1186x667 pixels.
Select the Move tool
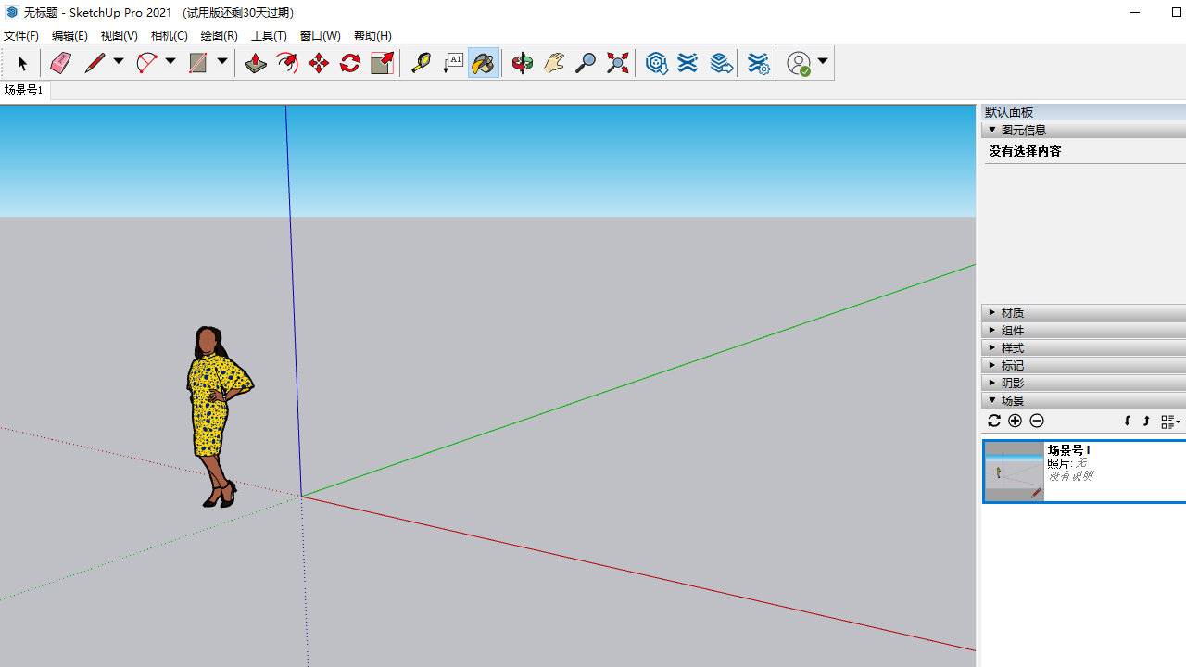[318, 62]
